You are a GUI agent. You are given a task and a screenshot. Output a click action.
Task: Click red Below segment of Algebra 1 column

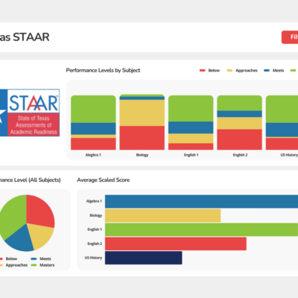(93, 144)
